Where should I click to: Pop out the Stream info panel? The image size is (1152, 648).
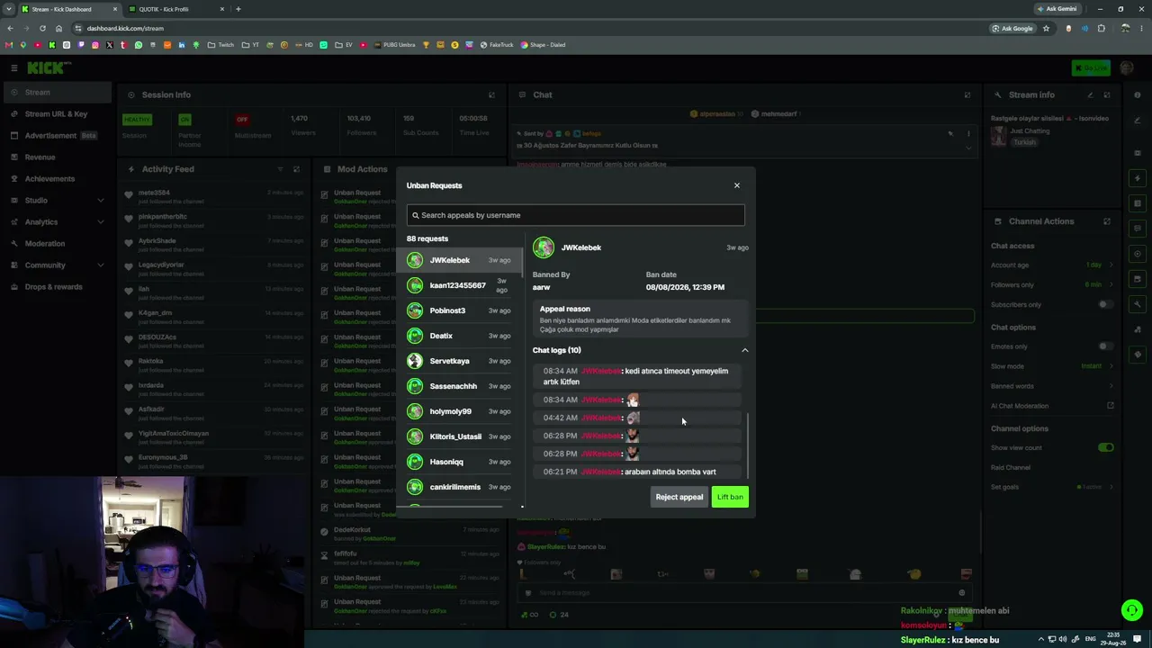tap(1107, 94)
